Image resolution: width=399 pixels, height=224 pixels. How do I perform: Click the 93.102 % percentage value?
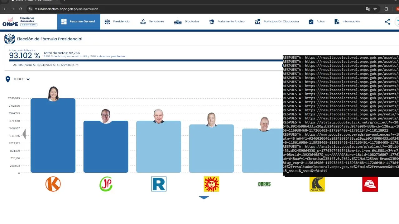[x=24, y=56]
